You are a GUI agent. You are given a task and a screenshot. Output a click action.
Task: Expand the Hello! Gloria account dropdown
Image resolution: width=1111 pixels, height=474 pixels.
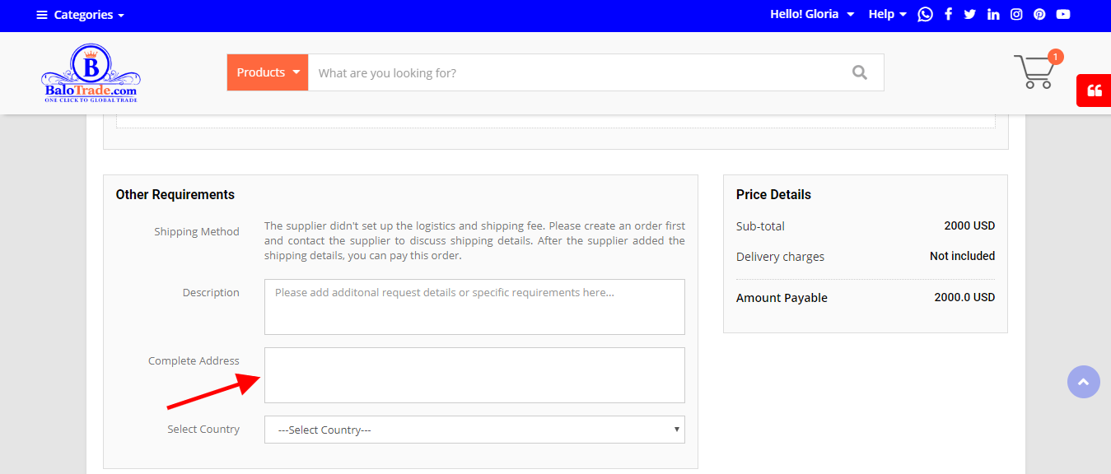812,14
